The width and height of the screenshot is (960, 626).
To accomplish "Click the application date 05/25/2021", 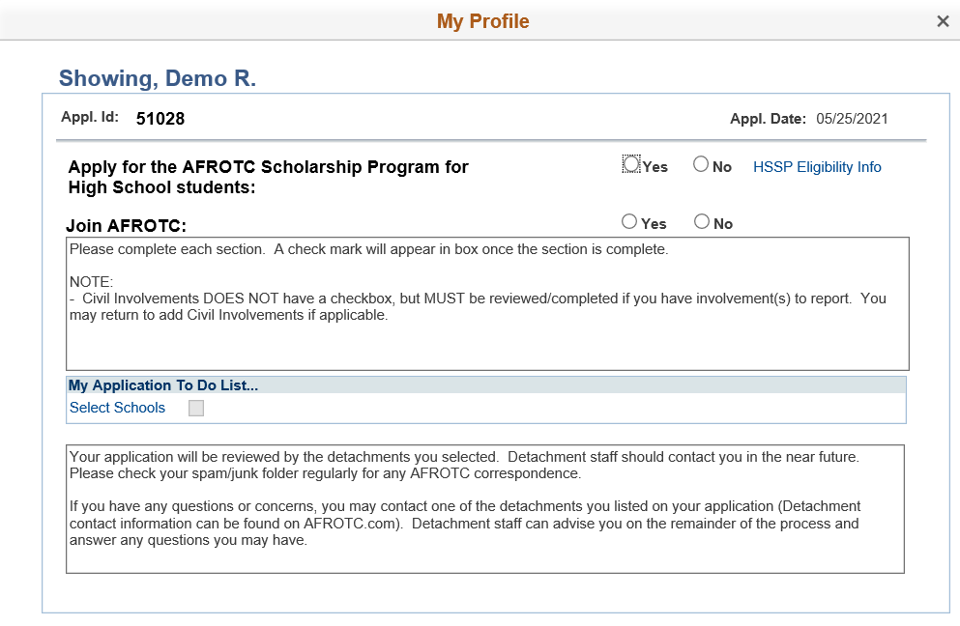I will (x=852, y=119).
